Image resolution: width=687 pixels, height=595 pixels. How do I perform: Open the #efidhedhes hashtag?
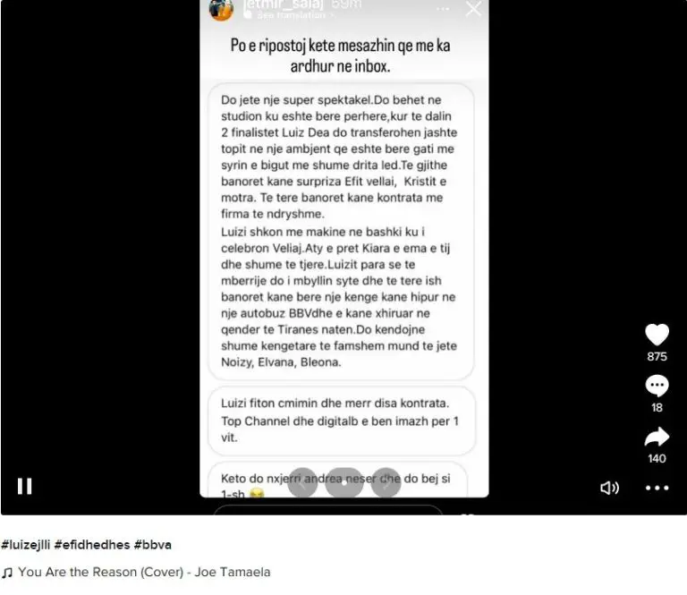pos(92,545)
